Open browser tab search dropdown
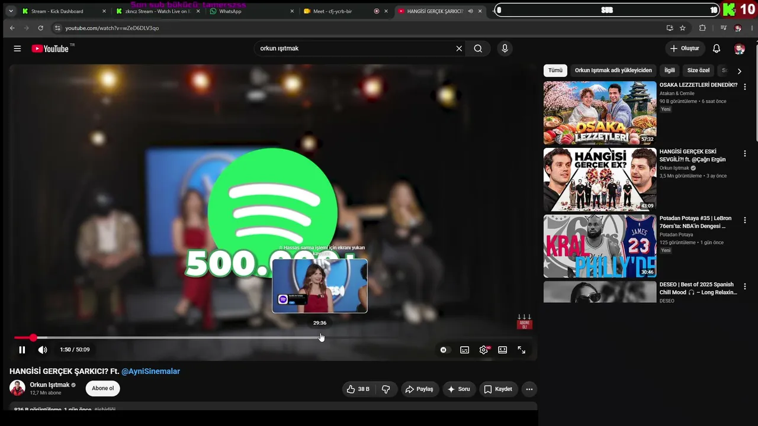This screenshot has height=426, width=758. [x=11, y=11]
